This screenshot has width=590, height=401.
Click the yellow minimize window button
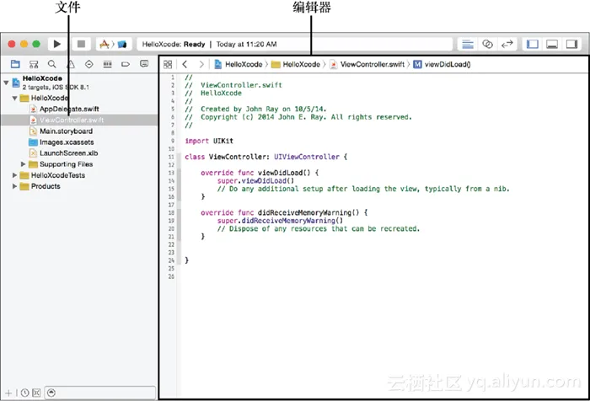coord(24,44)
